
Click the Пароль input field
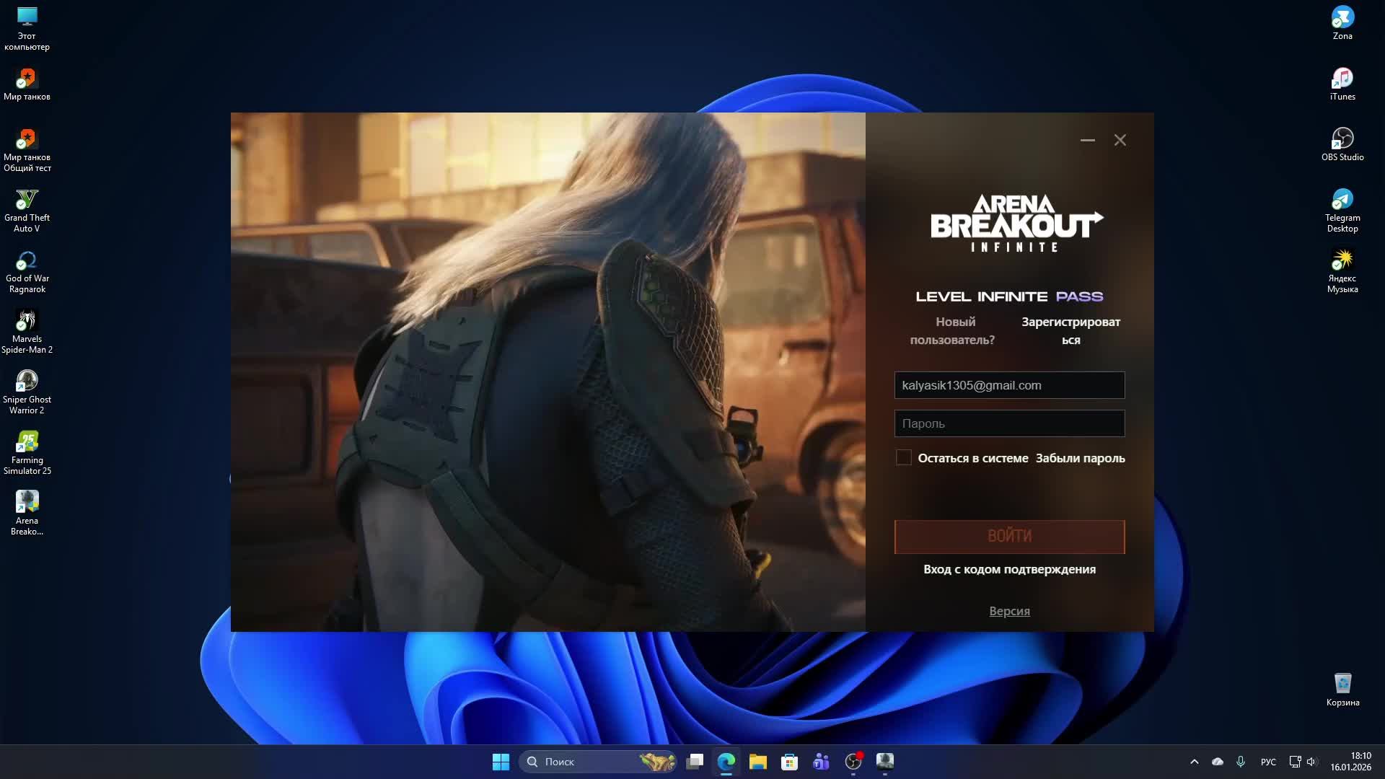[x=1009, y=423]
